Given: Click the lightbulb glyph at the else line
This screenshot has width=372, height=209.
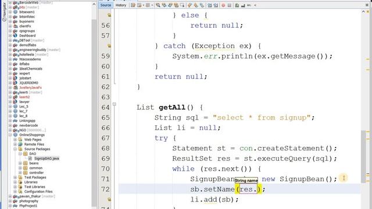Looking at the screenshot, I should 109,15.
